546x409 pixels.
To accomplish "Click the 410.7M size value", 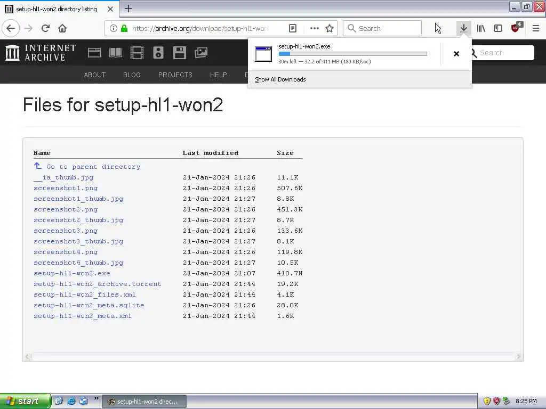I will click(290, 273).
